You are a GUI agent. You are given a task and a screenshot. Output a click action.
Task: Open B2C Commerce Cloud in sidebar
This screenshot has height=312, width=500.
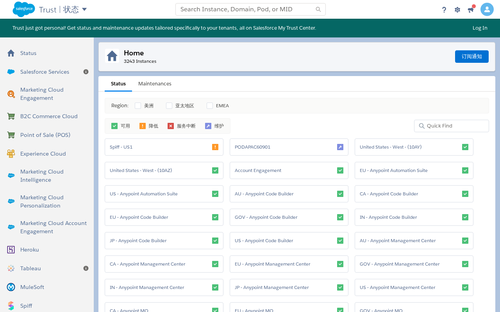click(x=49, y=116)
